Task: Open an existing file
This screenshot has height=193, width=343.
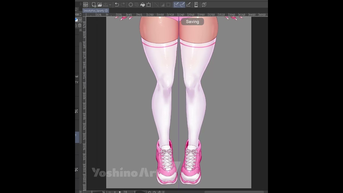Action: [100, 5]
